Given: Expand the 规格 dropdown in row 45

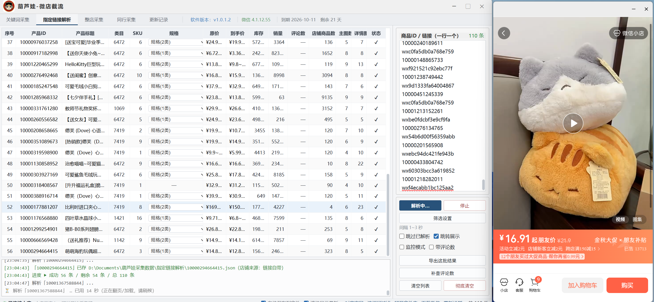Looking at the screenshot, I should [x=176, y=130].
